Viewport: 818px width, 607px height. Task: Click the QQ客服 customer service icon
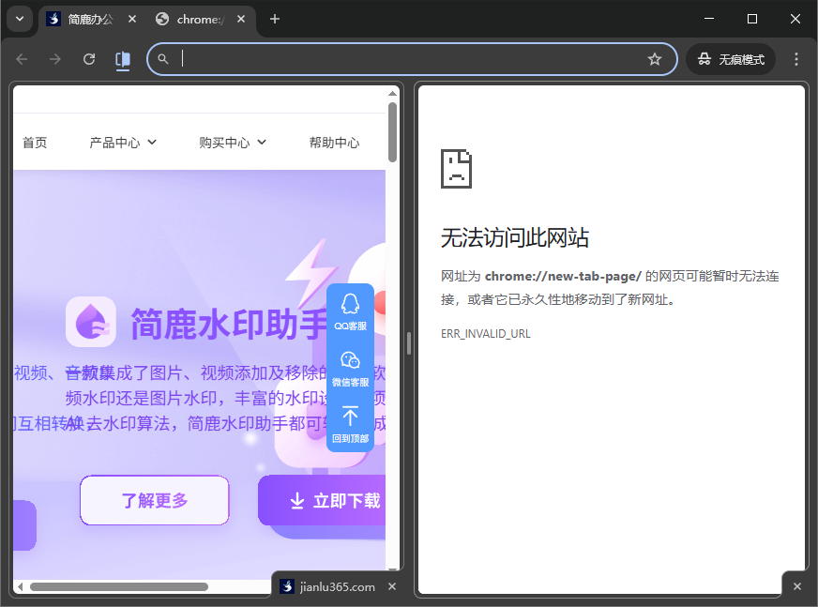350,305
